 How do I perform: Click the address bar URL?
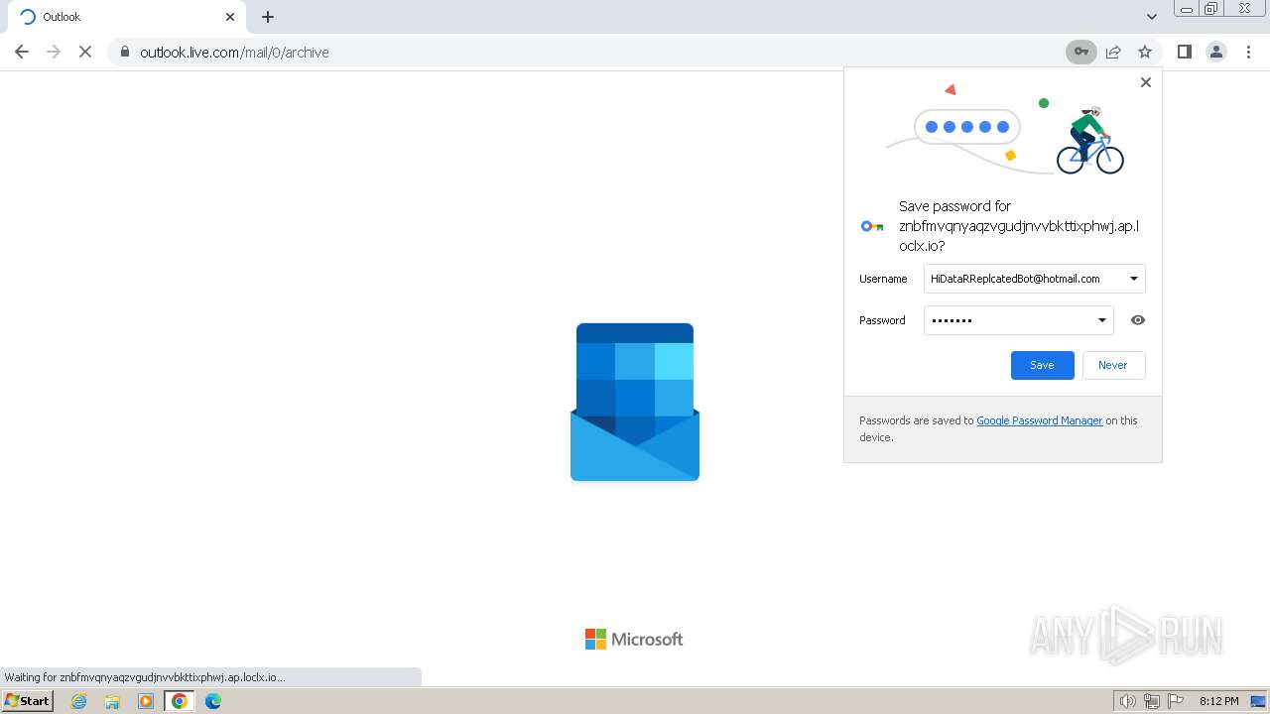234,53
